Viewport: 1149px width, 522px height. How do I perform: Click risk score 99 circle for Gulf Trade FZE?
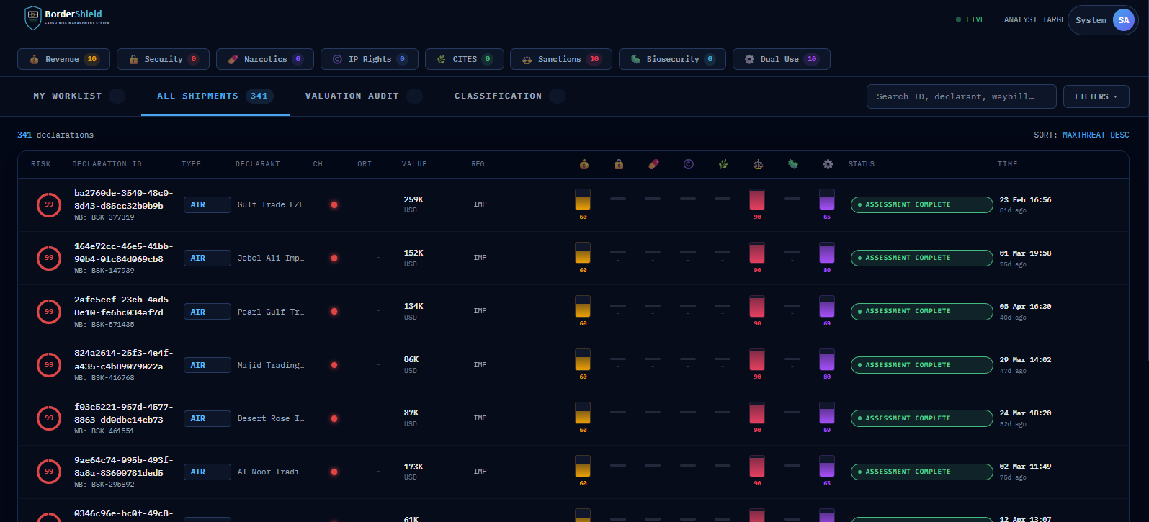click(x=49, y=204)
